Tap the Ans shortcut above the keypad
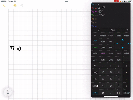This screenshot has width=133, height=100. tap(113, 30)
